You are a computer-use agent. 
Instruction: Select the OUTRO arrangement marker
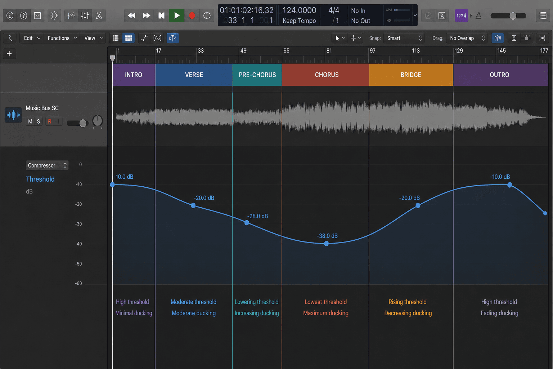click(500, 75)
